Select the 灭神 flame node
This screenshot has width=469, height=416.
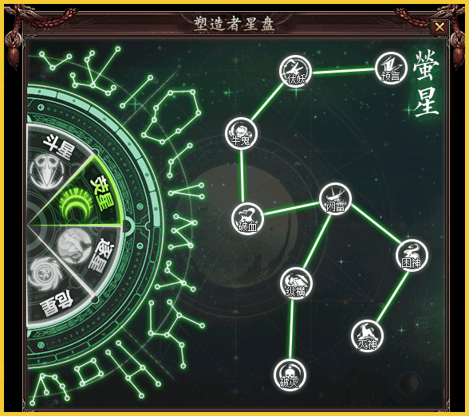point(367,336)
